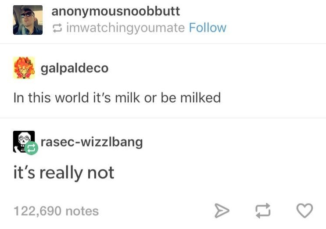Click the word "really" in the reply
Viewport: 326px width, 229px height.
(61, 173)
